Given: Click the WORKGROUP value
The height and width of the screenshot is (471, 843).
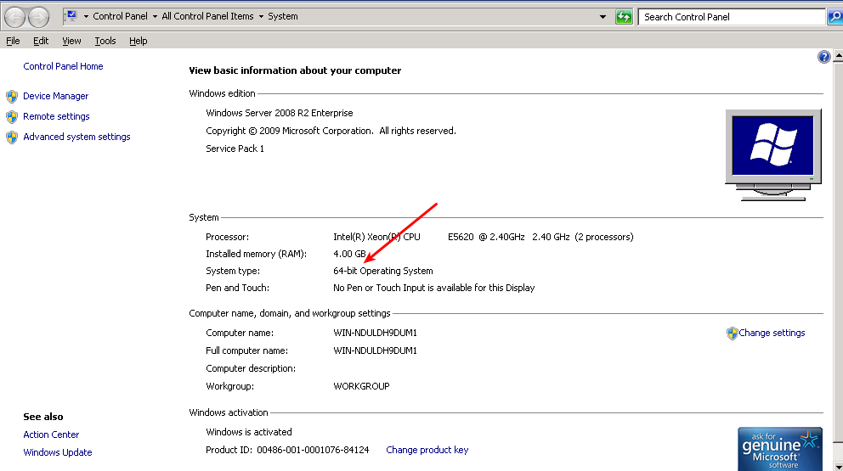Looking at the screenshot, I should [x=361, y=386].
